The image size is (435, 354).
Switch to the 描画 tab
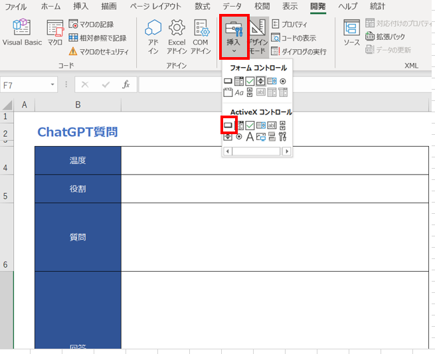click(x=109, y=7)
